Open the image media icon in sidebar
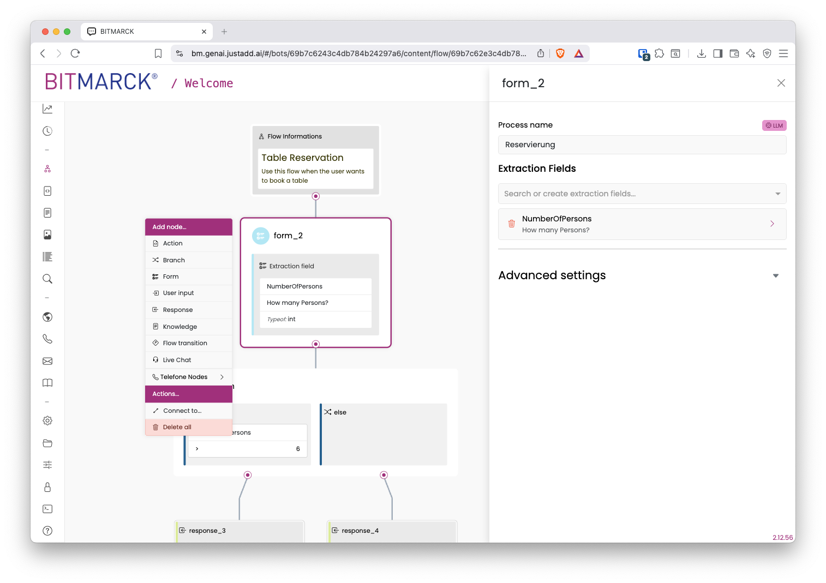 coord(47,235)
